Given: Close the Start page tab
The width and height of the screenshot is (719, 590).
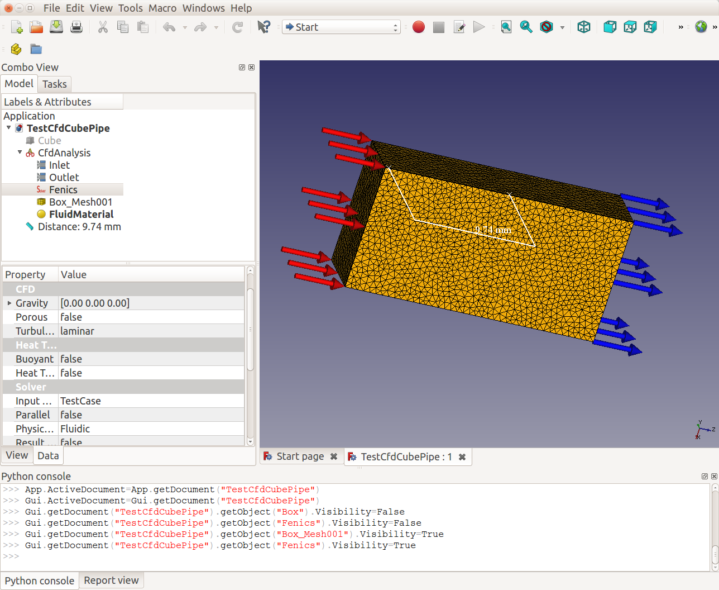Looking at the screenshot, I should [334, 456].
